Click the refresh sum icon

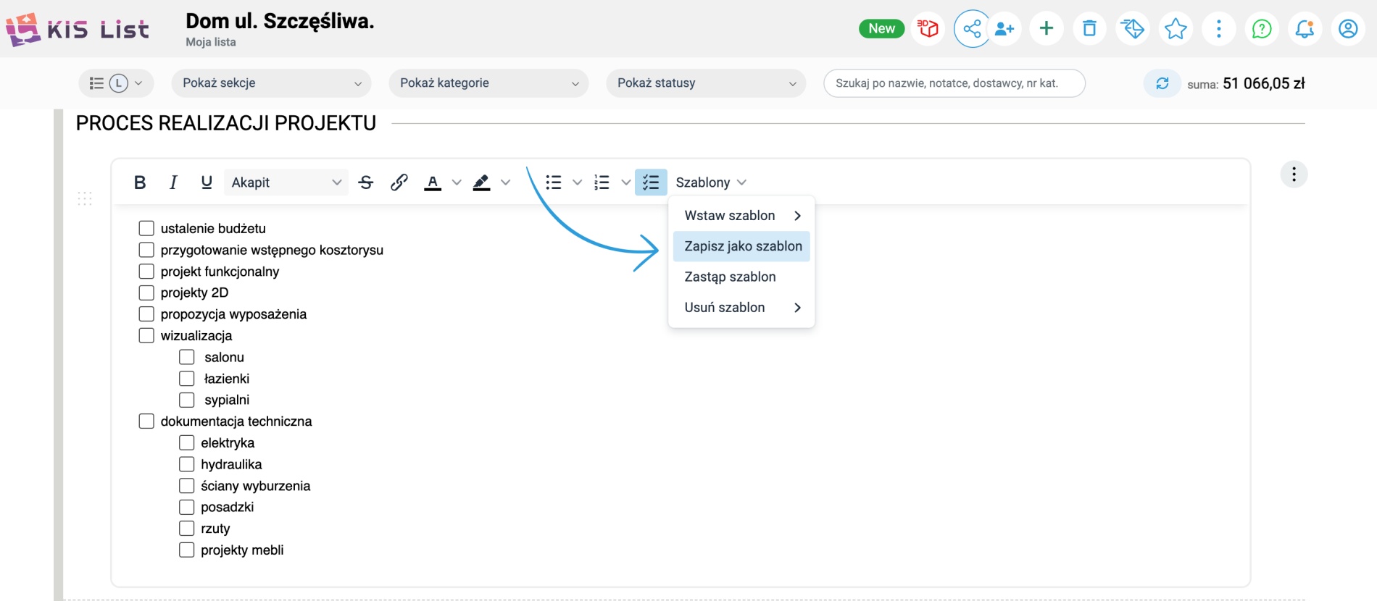[x=1162, y=83]
